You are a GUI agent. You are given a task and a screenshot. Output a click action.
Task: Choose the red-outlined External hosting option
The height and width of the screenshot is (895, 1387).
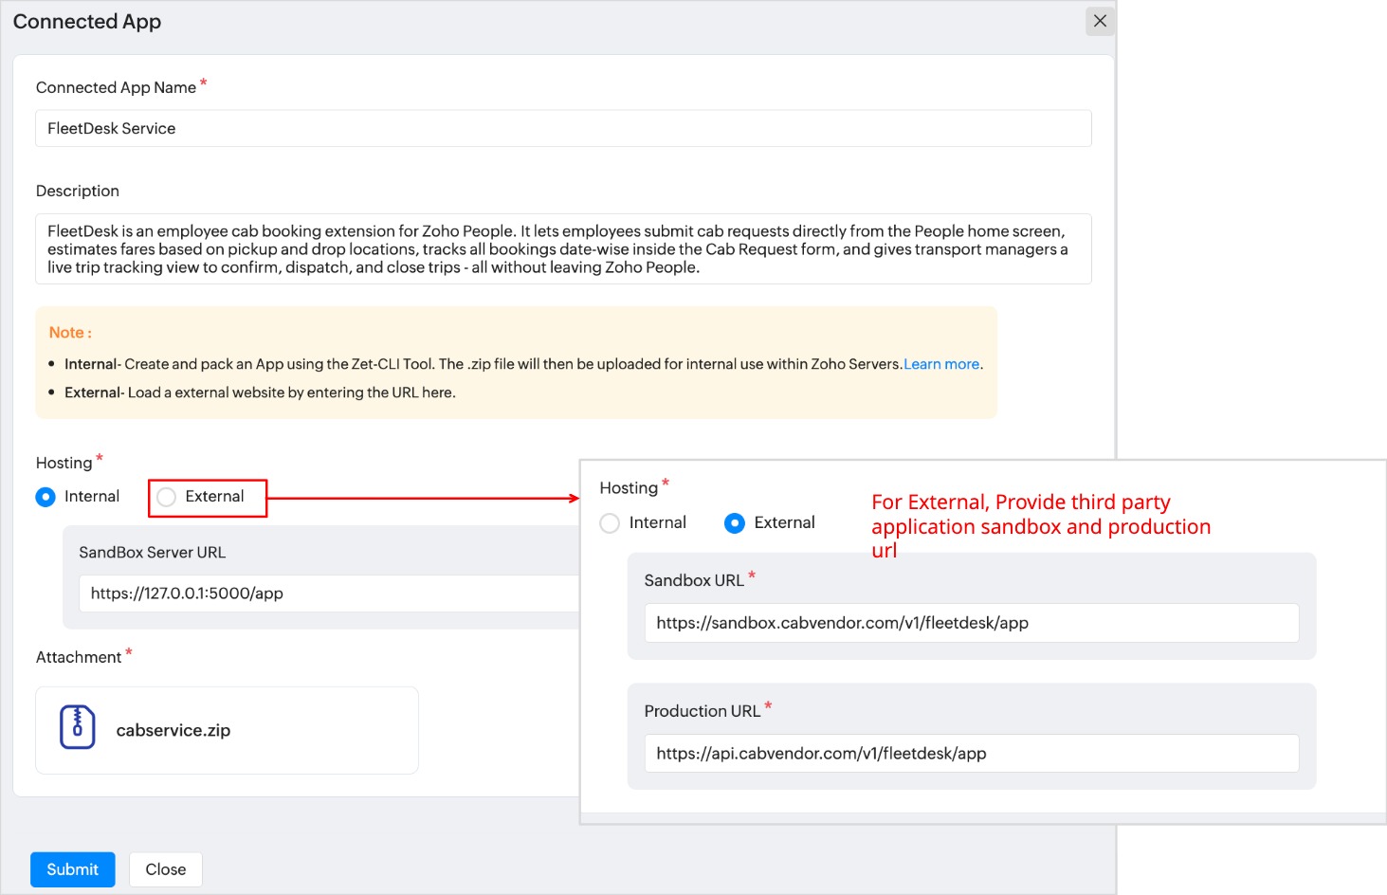click(167, 498)
